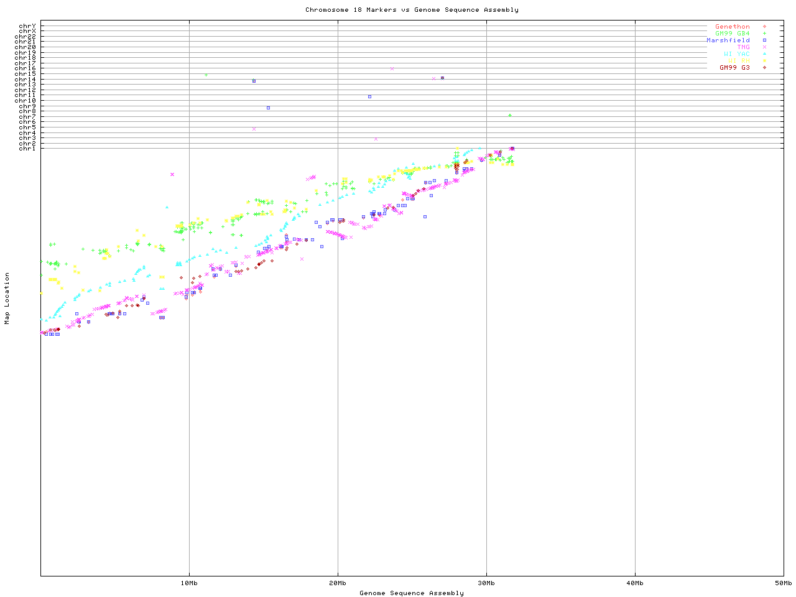Click the TNG legend text
Viewport: 796px width, 597px height.
[743, 47]
